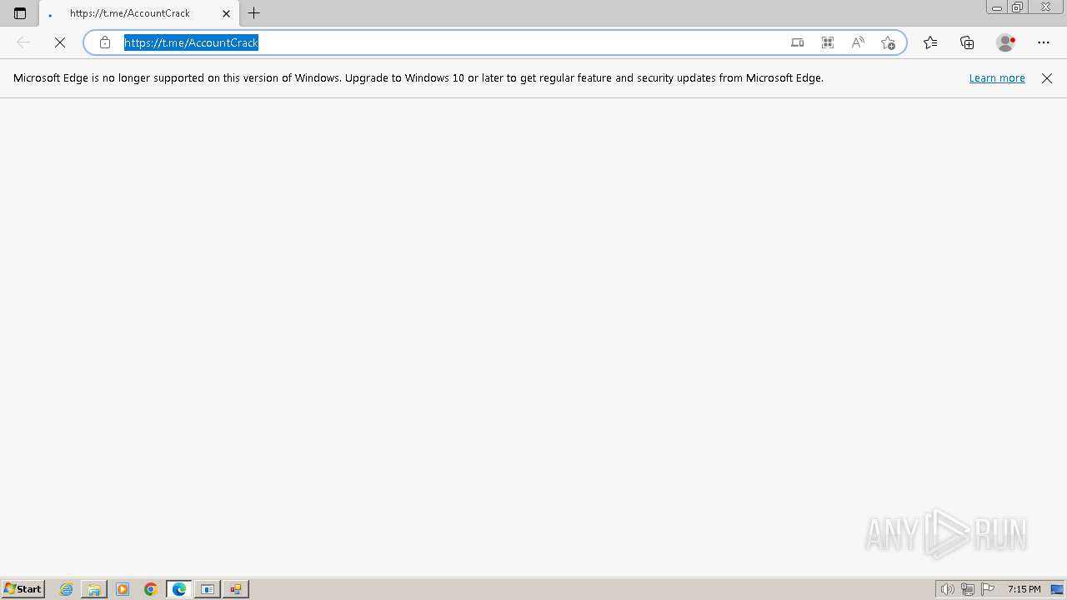Minimize the Edge browser window
The width and height of the screenshot is (1067, 600).
(x=997, y=7)
